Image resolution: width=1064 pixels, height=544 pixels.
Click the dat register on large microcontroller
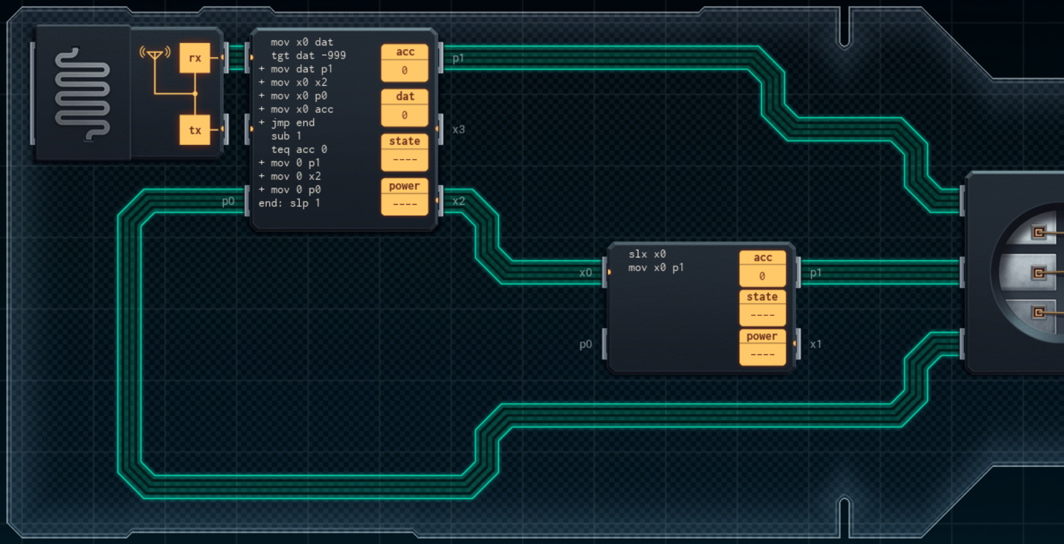click(404, 107)
